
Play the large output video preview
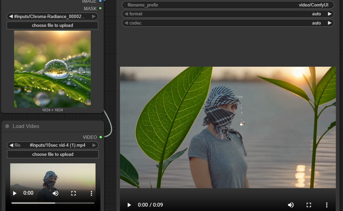click(x=129, y=205)
